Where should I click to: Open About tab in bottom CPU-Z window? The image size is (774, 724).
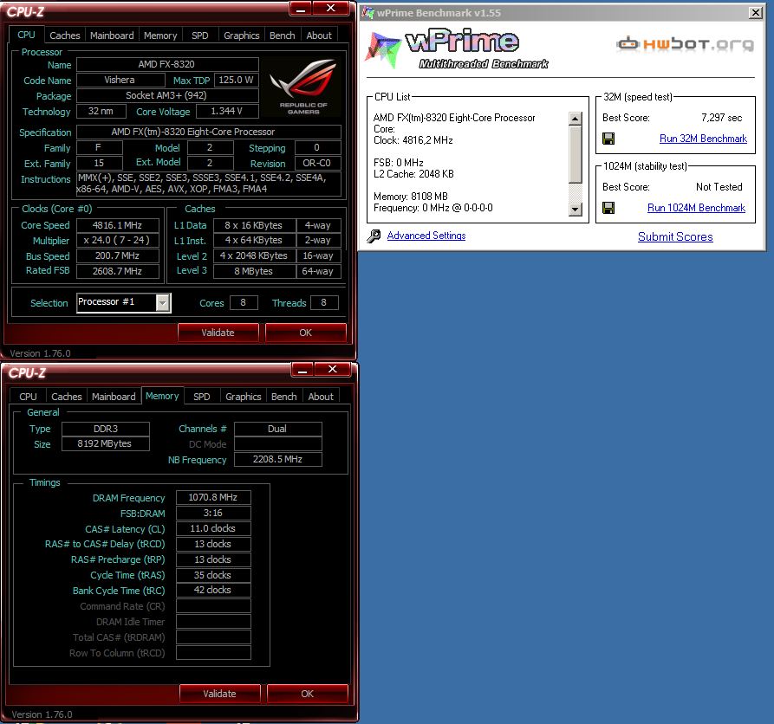(321, 397)
